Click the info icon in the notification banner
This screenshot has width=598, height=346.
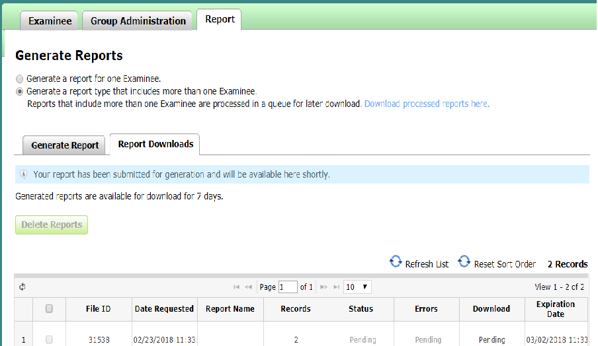pos(24,175)
